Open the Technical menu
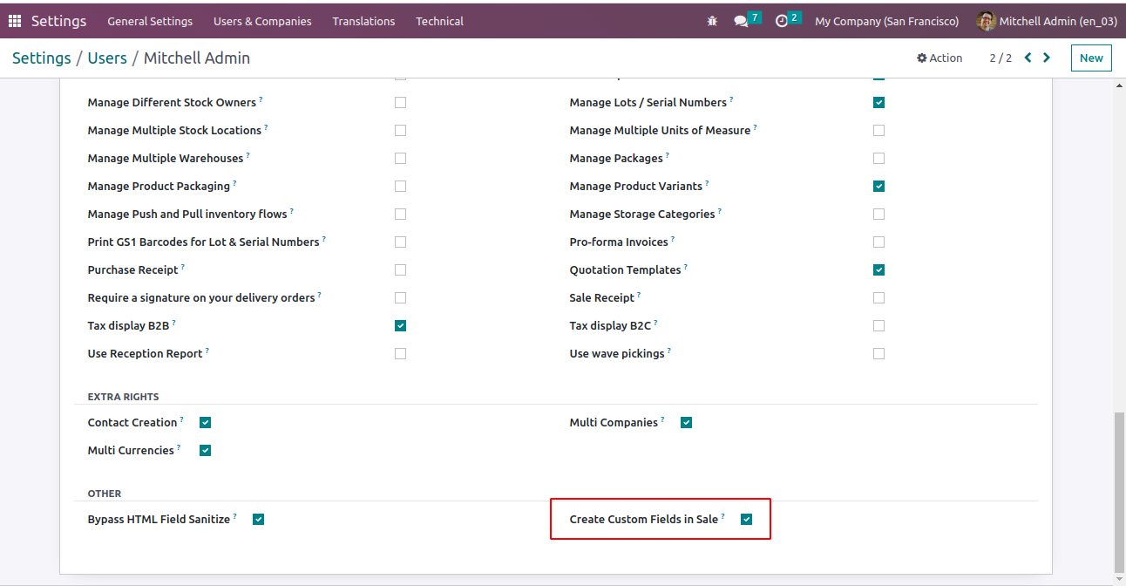The height and width of the screenshot is (586, 1126). pos(439,21)
